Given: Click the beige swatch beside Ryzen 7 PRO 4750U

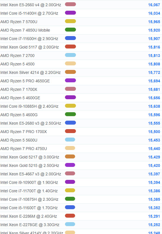Looking at the screenshot, I should click(x=70, y=148).
